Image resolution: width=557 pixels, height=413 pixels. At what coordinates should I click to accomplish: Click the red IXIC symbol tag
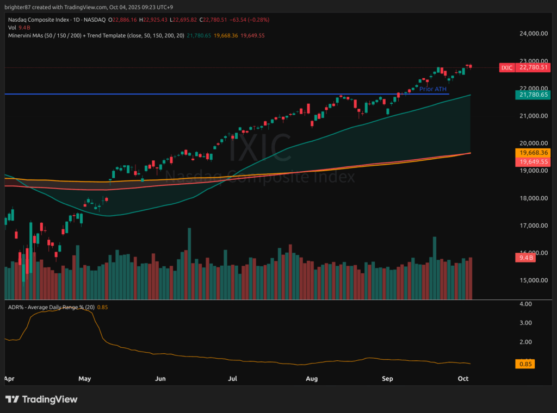506,68
